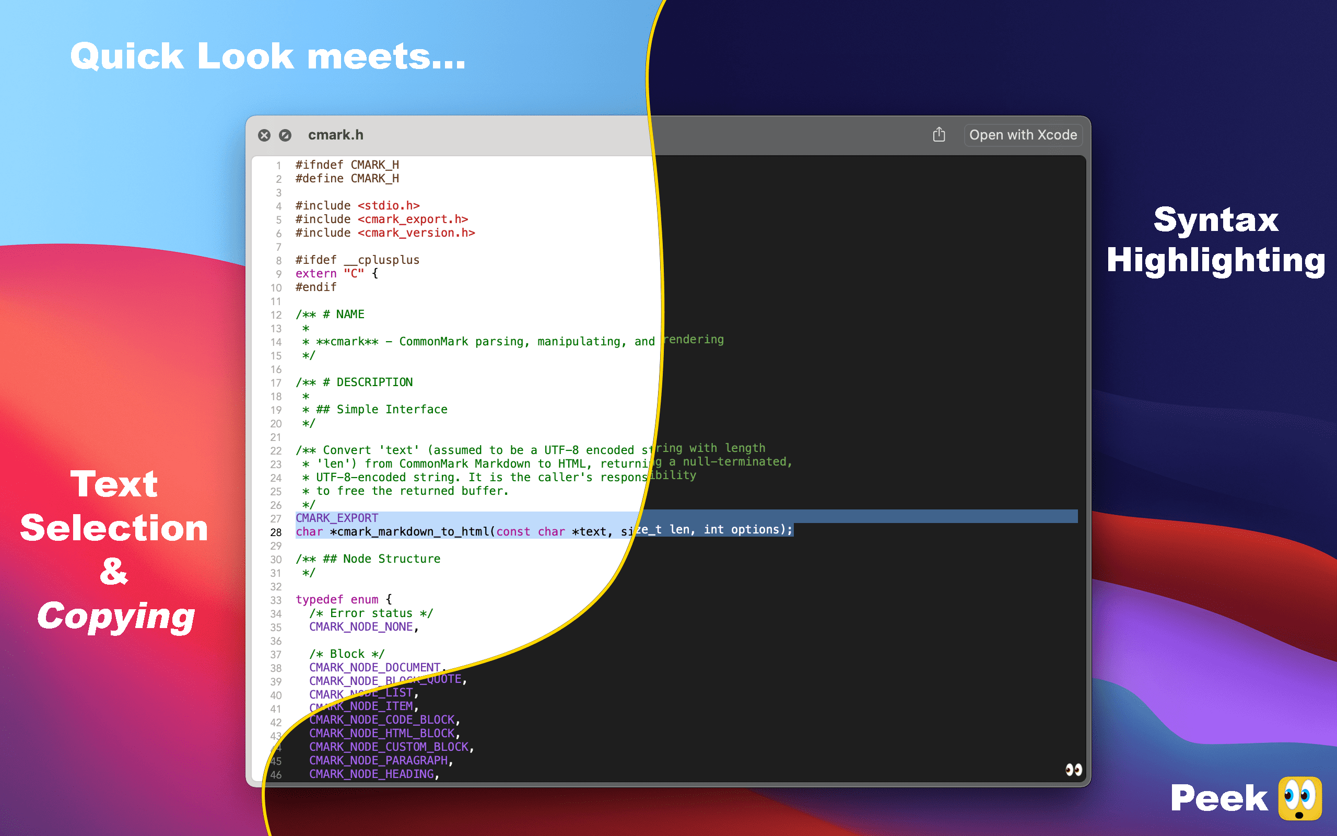Click the #ifndef CMARK_H line
The height and width of the screenshot is (836, 1337).
click(347, 164)
